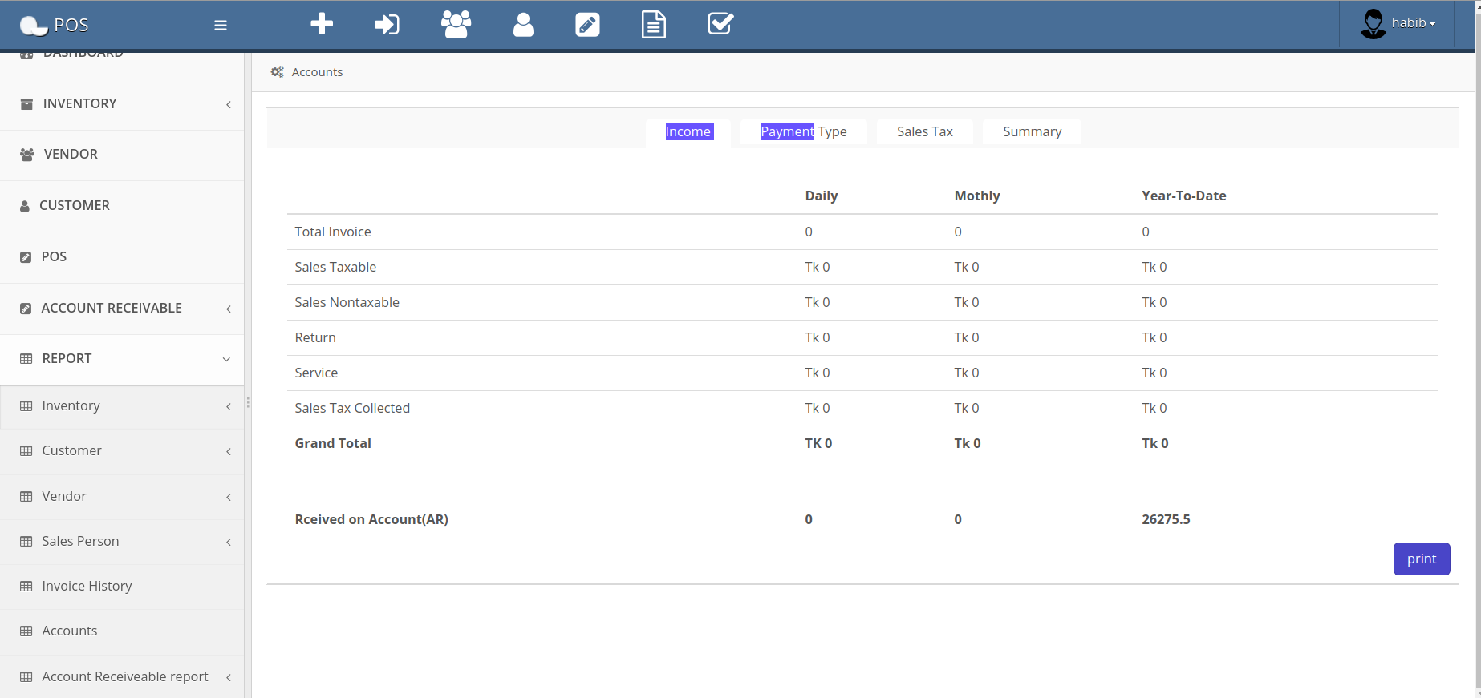The image size is (1481, 698).
Task: Open the document icon in top toolbar
Action: (x=653, y=24)
